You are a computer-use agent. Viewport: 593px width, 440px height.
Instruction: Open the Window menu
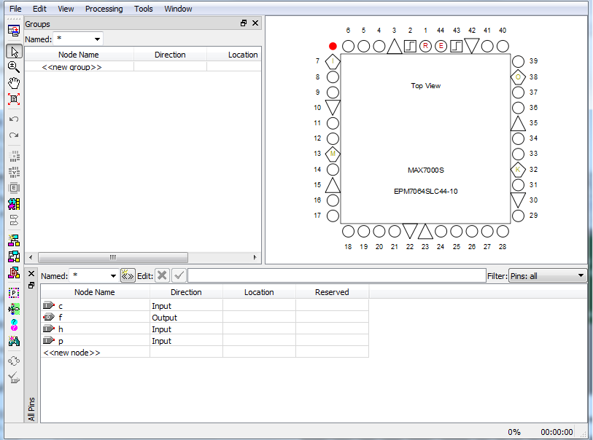[178, 9]
